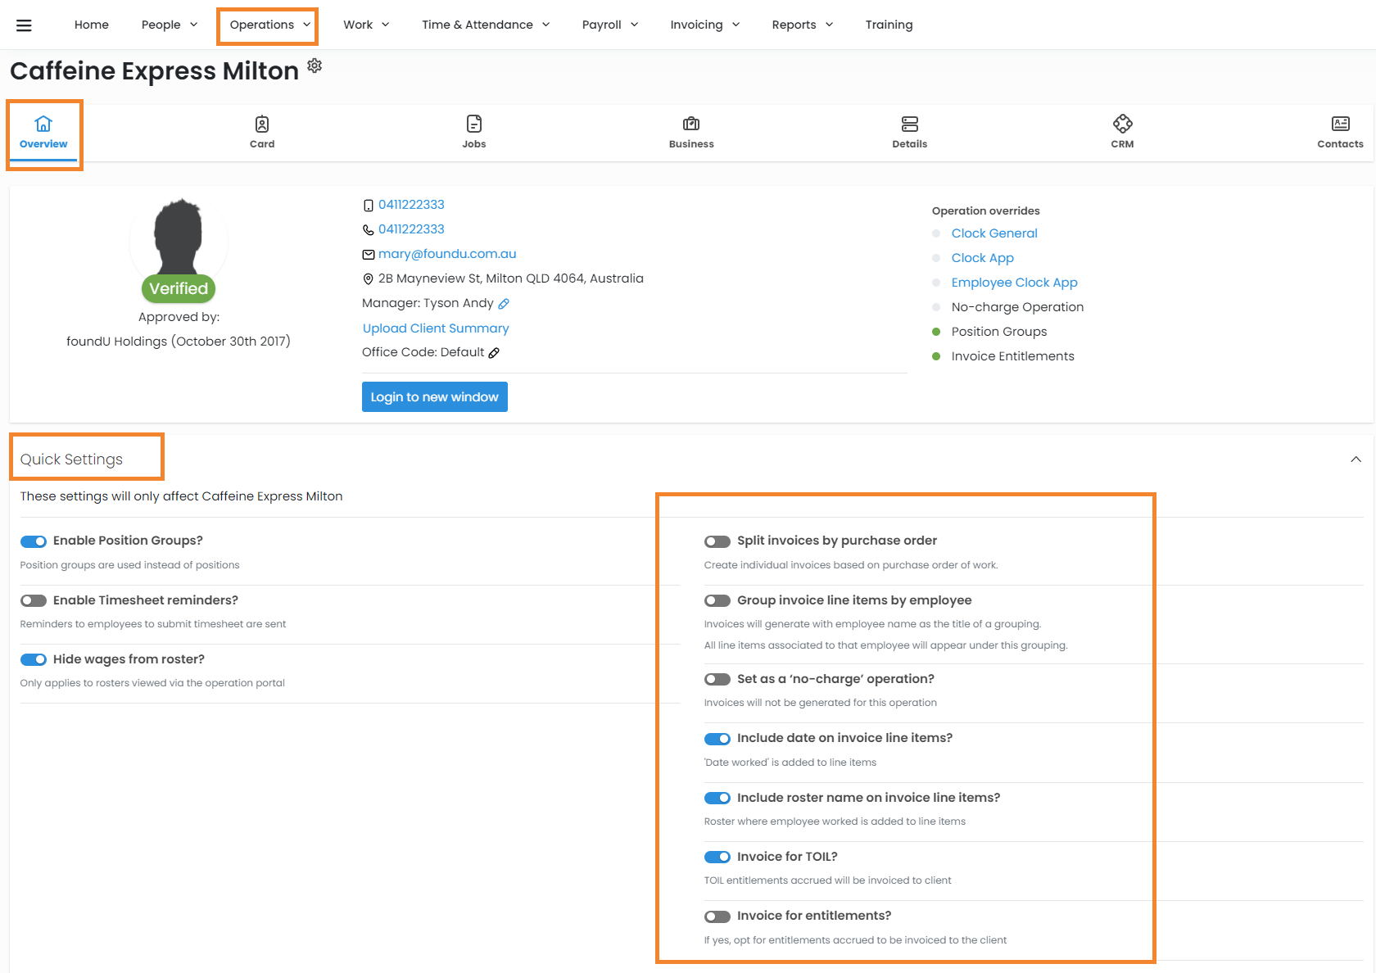
Task: Expand the Operations dropdown menu
Action: coord(269,25)
